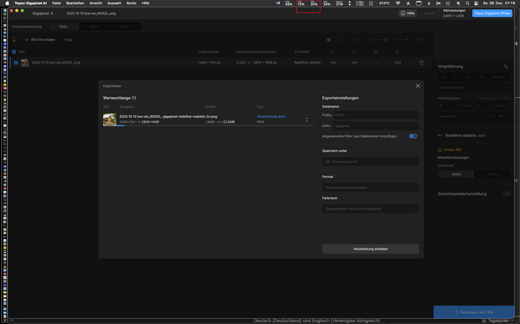
Task: Open the Speichern unter Ursprungsordner dropdown
Action: point(370,162)
